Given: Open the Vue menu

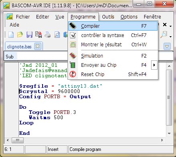Looking at the screenshot, I should [x=60, y=17].
